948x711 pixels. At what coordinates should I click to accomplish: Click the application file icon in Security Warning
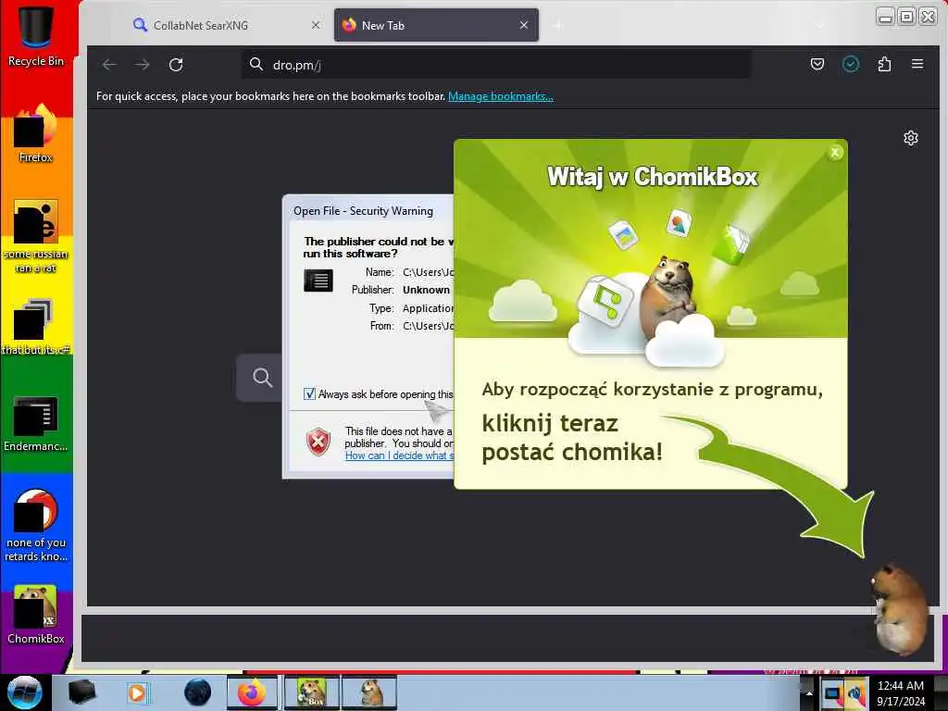click(318, 281)
